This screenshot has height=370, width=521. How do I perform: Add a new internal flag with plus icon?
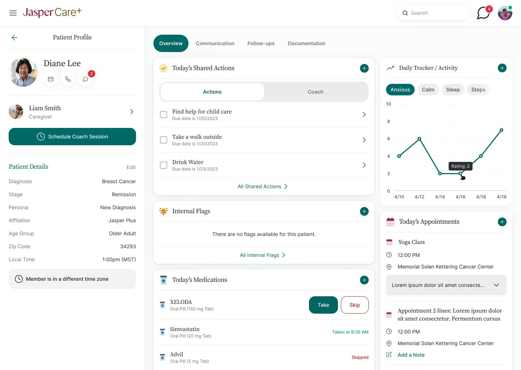coord(364,211)
